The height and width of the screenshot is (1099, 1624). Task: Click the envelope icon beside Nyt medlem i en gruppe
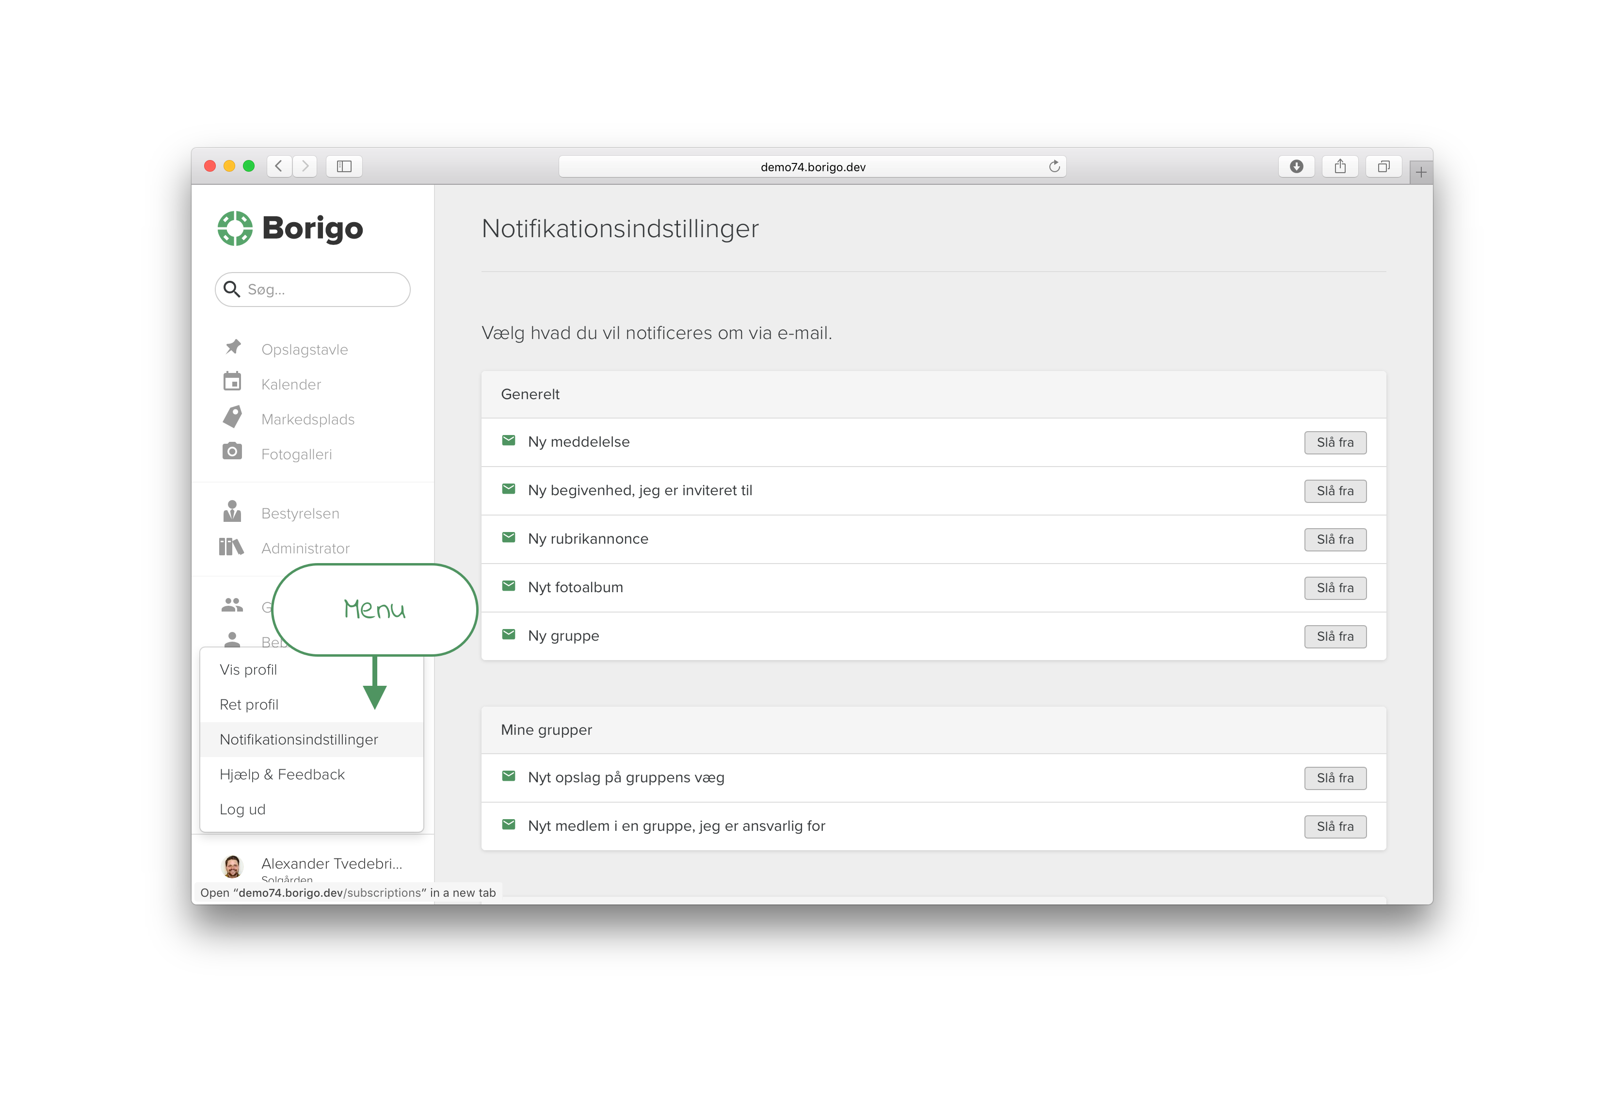pos(509,824)
